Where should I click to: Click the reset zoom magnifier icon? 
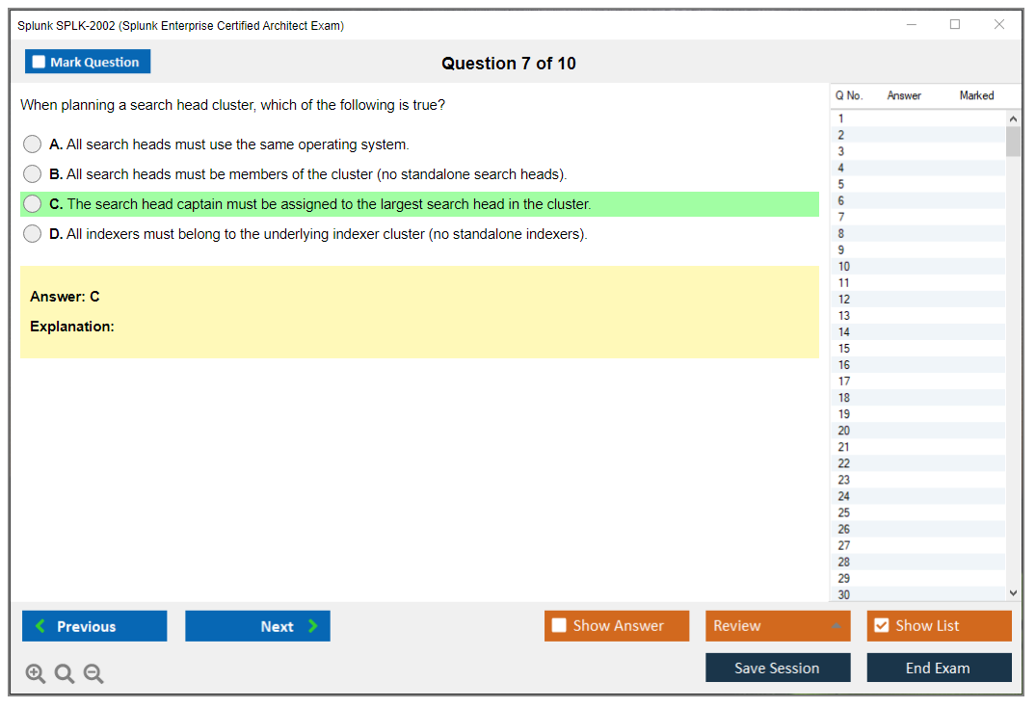click(65, 674)
